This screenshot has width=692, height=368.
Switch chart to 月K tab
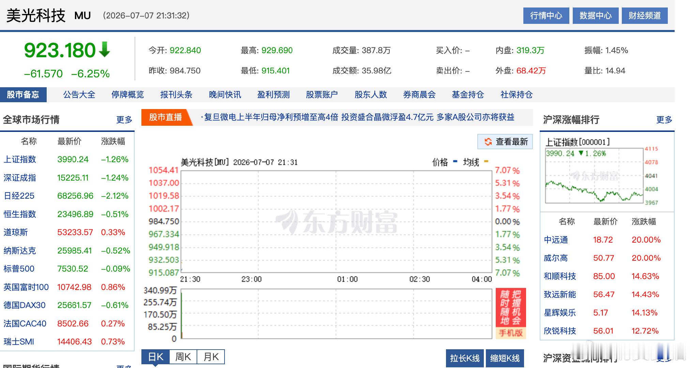pos(211,357)
